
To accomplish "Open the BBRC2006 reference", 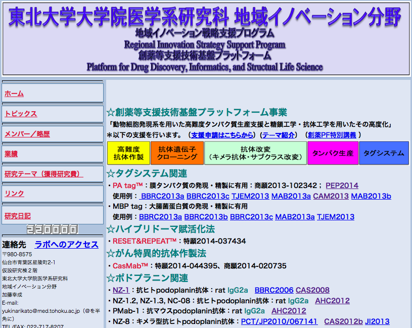I will tap(274, 290).
